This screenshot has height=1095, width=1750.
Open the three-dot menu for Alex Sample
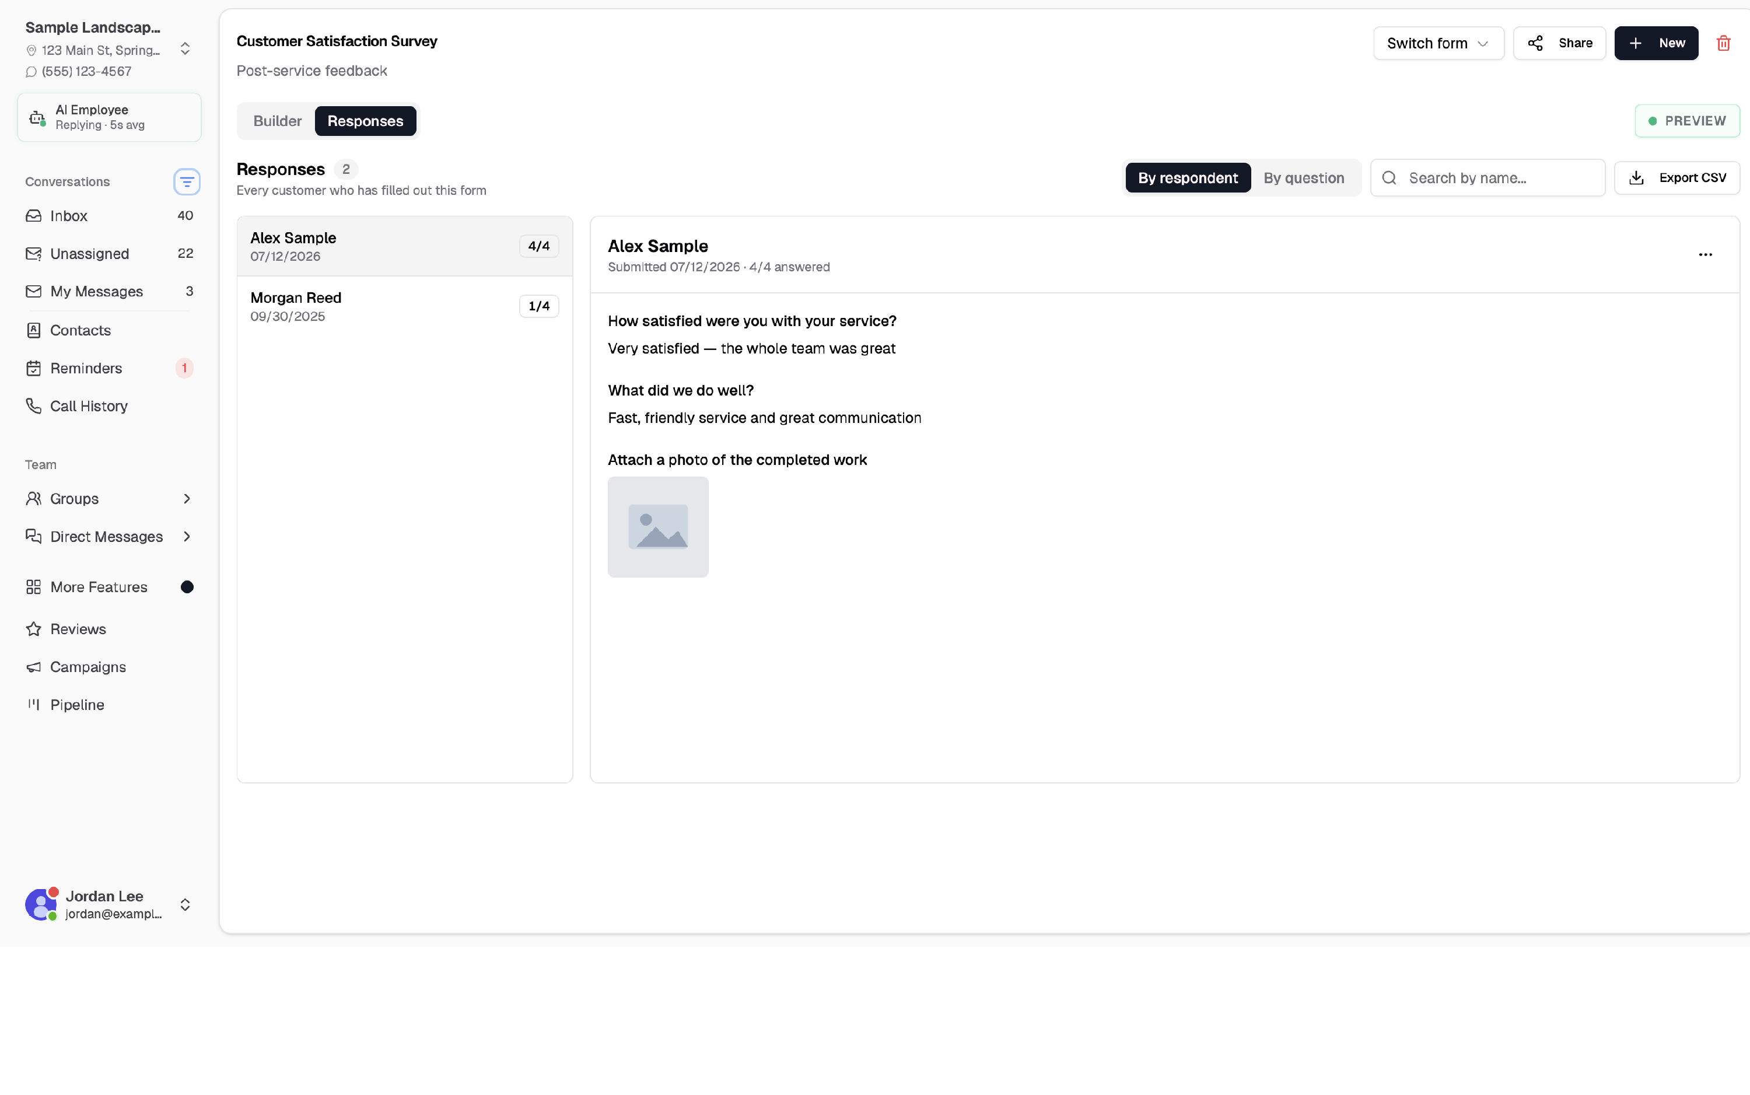1705,254
